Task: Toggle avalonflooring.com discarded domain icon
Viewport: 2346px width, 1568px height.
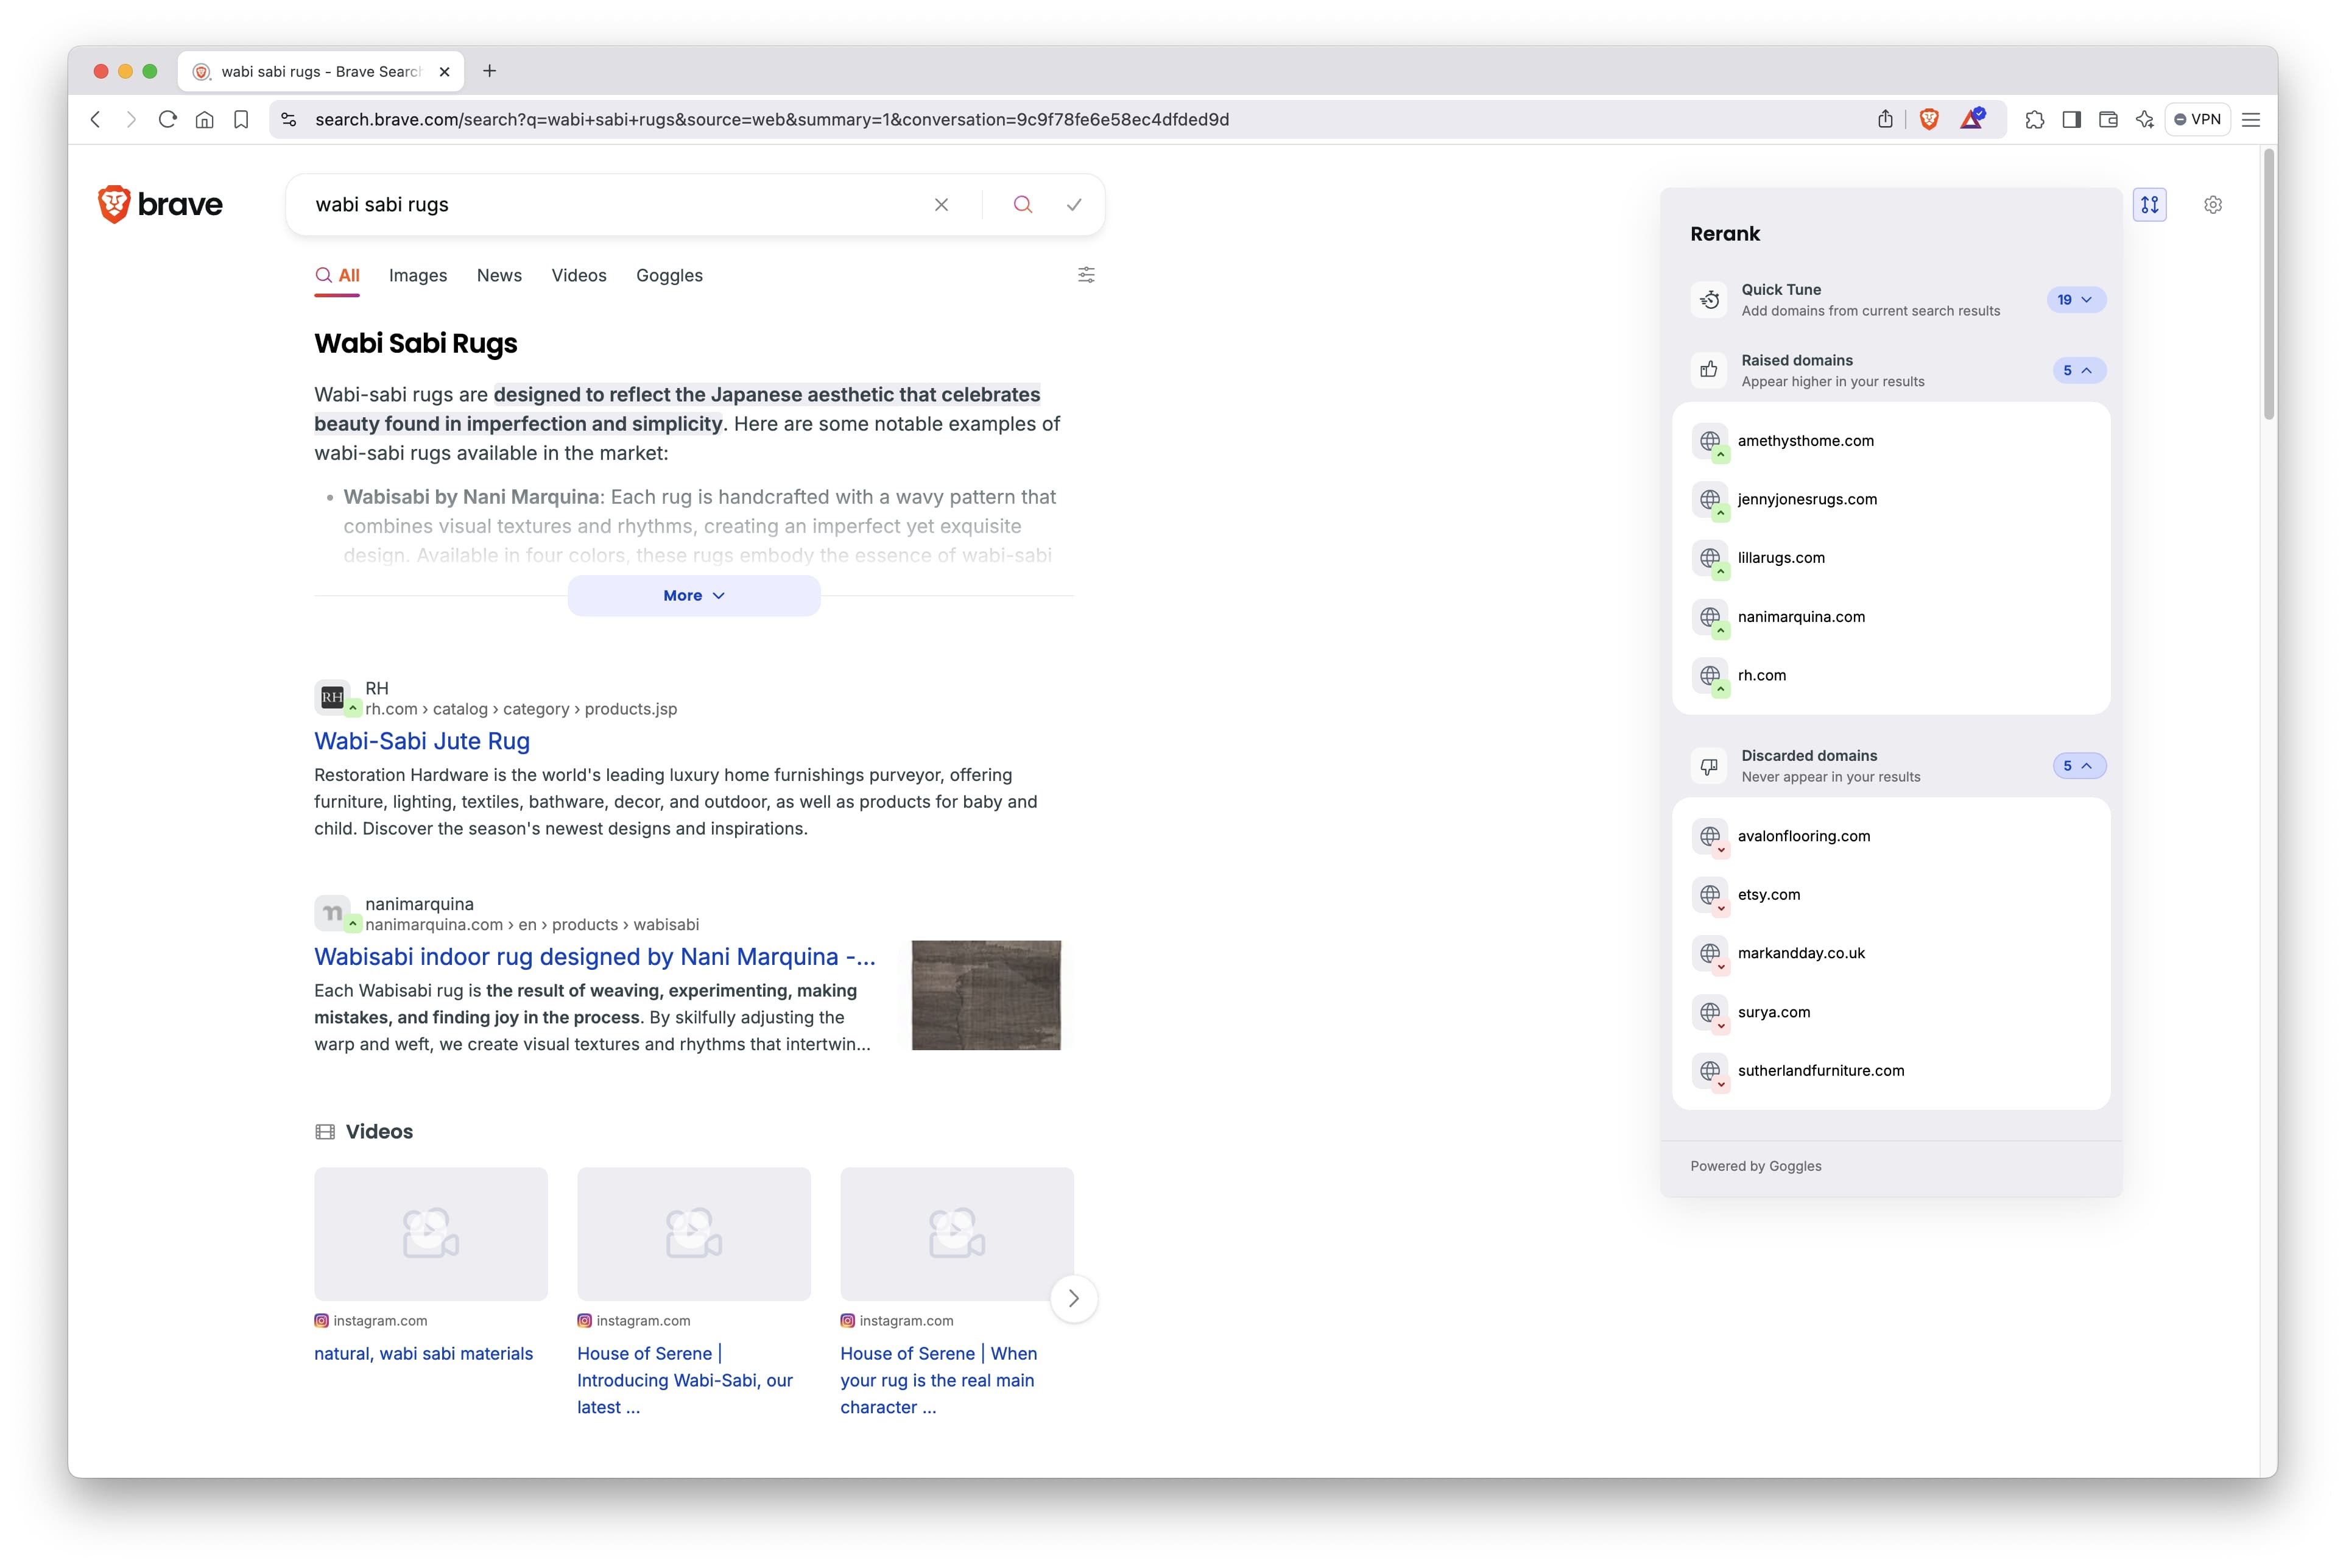Action: [1710, 837]
